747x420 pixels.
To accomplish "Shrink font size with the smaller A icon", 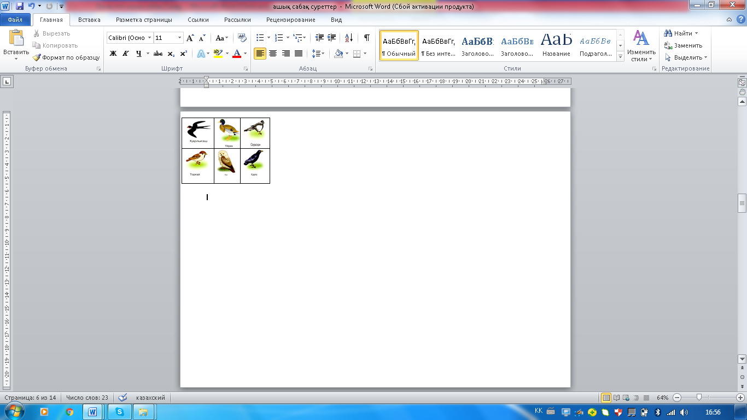I will point(202,38).
